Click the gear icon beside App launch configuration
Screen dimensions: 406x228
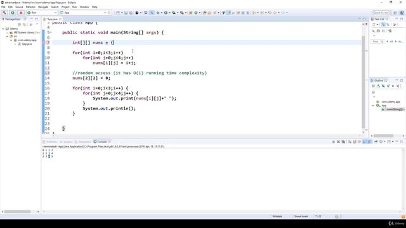pos(109,13)
